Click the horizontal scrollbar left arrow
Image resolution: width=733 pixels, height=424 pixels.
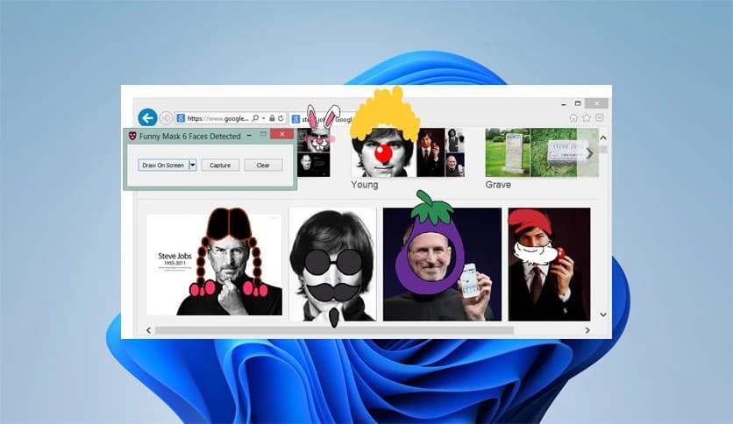149,330
